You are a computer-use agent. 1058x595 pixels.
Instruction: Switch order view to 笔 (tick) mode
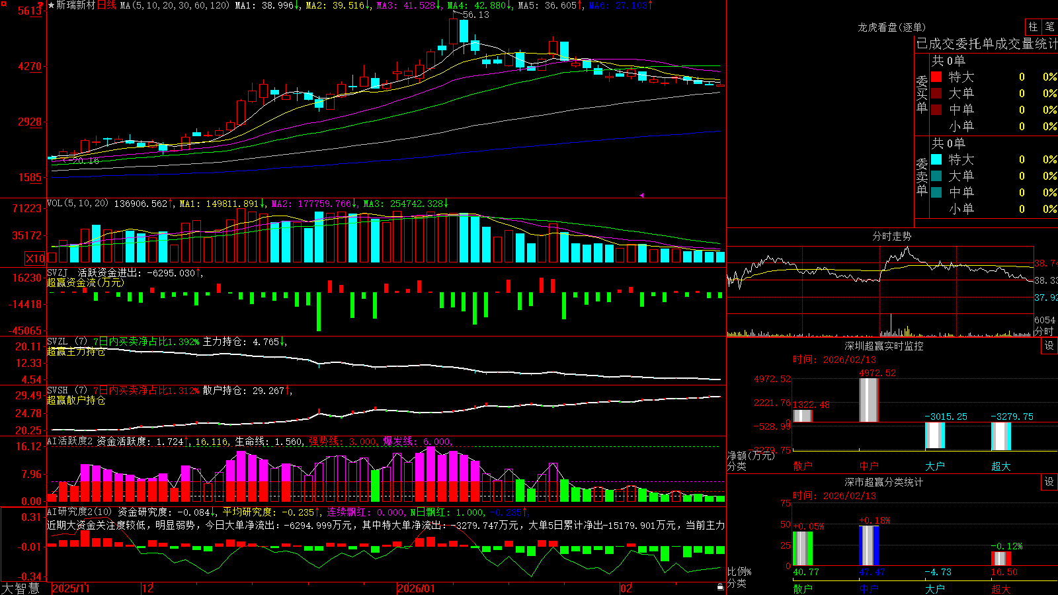1050,27
